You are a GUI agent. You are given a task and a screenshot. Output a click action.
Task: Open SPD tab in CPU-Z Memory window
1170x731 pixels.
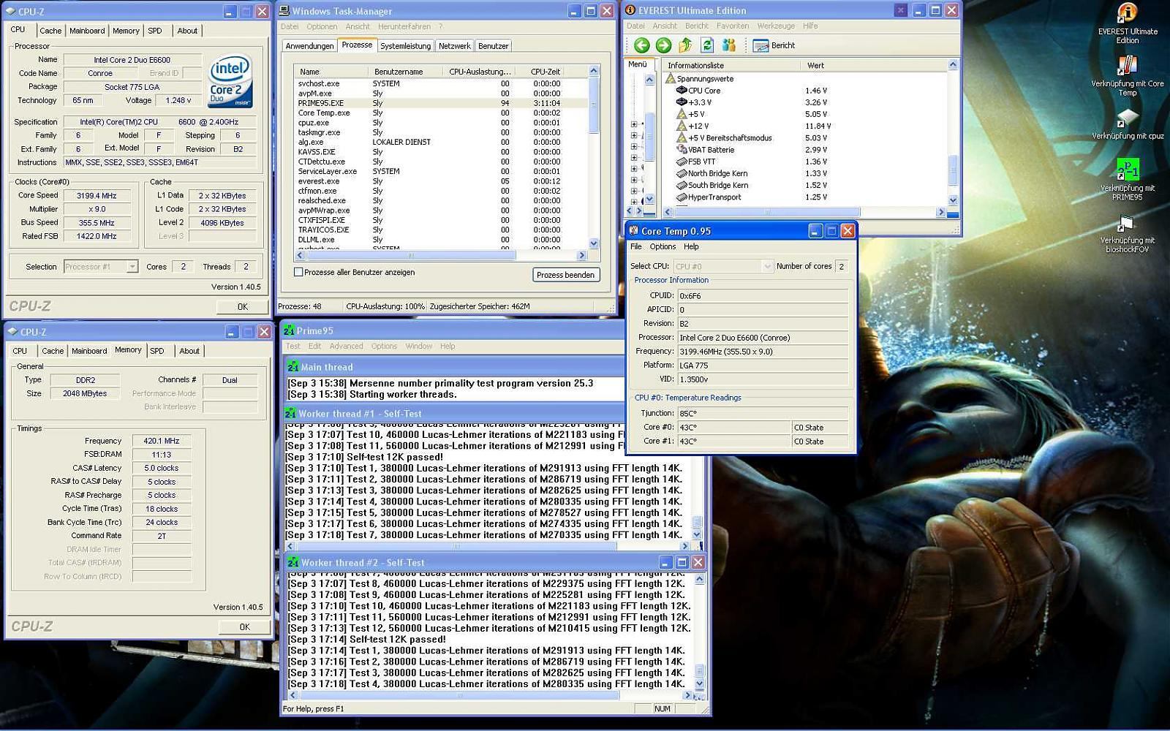157,351
